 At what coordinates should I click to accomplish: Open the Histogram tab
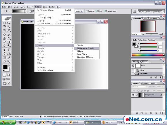(153, 18)
